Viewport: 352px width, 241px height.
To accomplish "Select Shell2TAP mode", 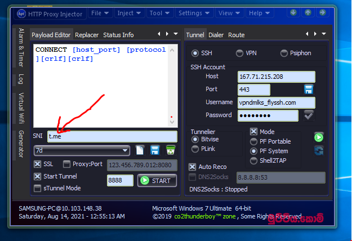I will [253, 160].
